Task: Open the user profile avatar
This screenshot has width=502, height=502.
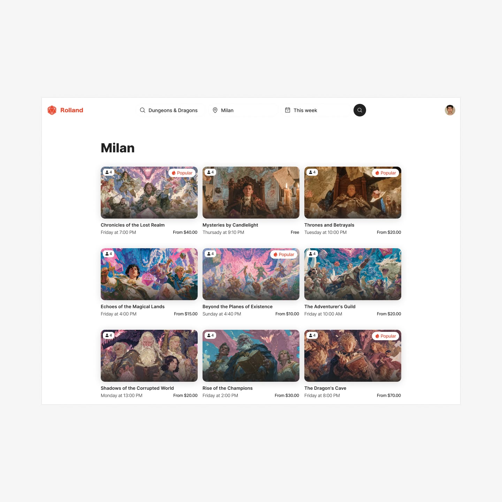Action: coord(450,110)
